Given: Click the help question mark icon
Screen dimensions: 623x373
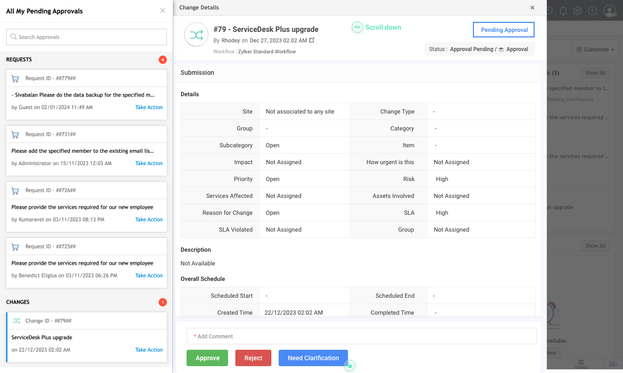Looking at the screenshot, I should click(x=592, y=11).
